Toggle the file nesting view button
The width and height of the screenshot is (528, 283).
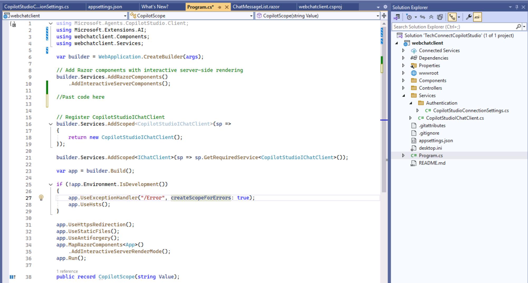[x=452, y=17]
